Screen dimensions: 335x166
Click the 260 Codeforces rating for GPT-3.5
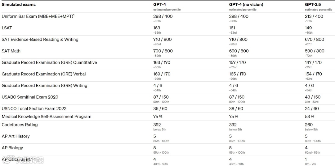(309, 125)
